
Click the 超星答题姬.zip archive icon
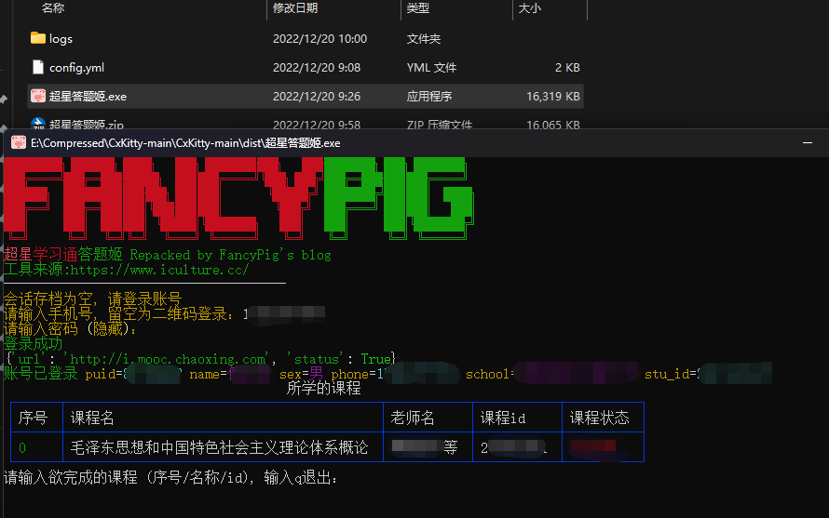(x=37, y=124)
